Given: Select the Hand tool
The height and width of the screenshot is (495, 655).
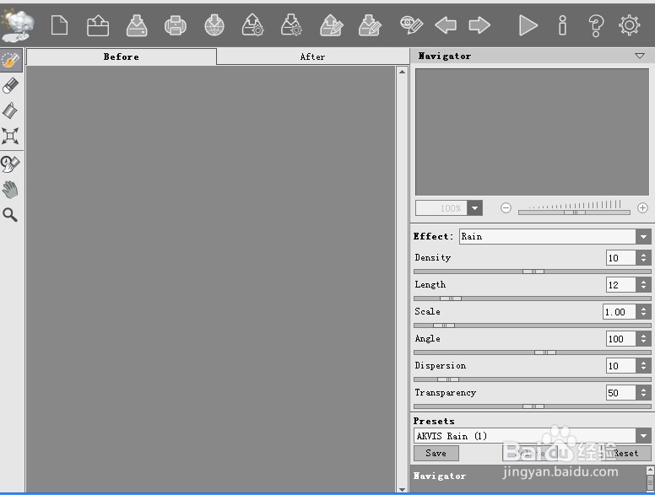Looking at the screenshot, I should pos(10,190).
